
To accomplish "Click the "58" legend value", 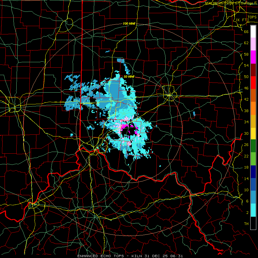I will pos(246,54).
